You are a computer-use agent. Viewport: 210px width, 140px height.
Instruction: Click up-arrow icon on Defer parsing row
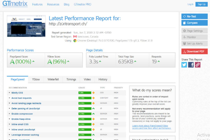(x=94, y=108)
